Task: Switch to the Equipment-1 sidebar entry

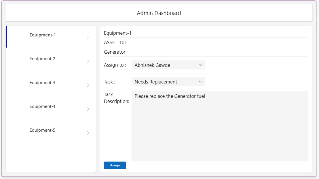Action: (42, 35)
